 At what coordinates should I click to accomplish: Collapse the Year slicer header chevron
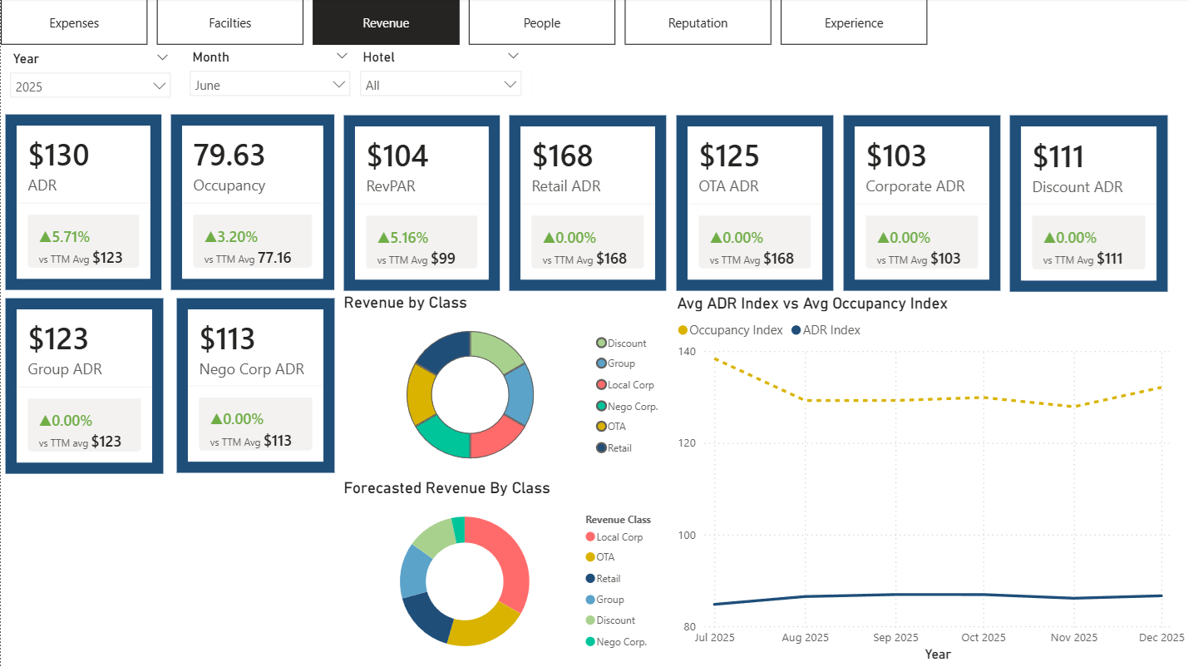(x=162, y=57)
